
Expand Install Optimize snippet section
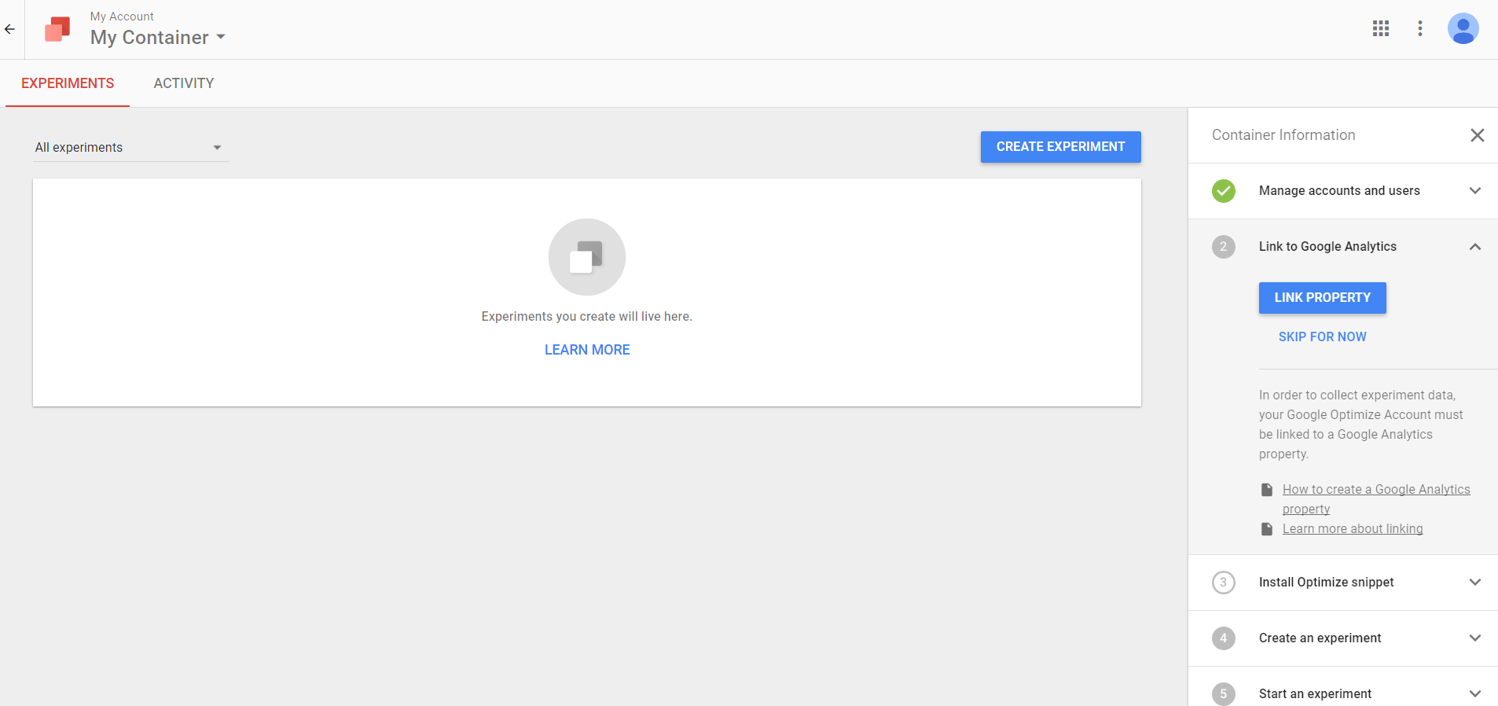point(1474,583)
